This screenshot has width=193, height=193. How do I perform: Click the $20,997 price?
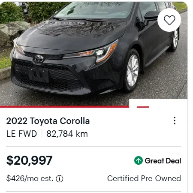pyautogui.click(x=29, y=160)
